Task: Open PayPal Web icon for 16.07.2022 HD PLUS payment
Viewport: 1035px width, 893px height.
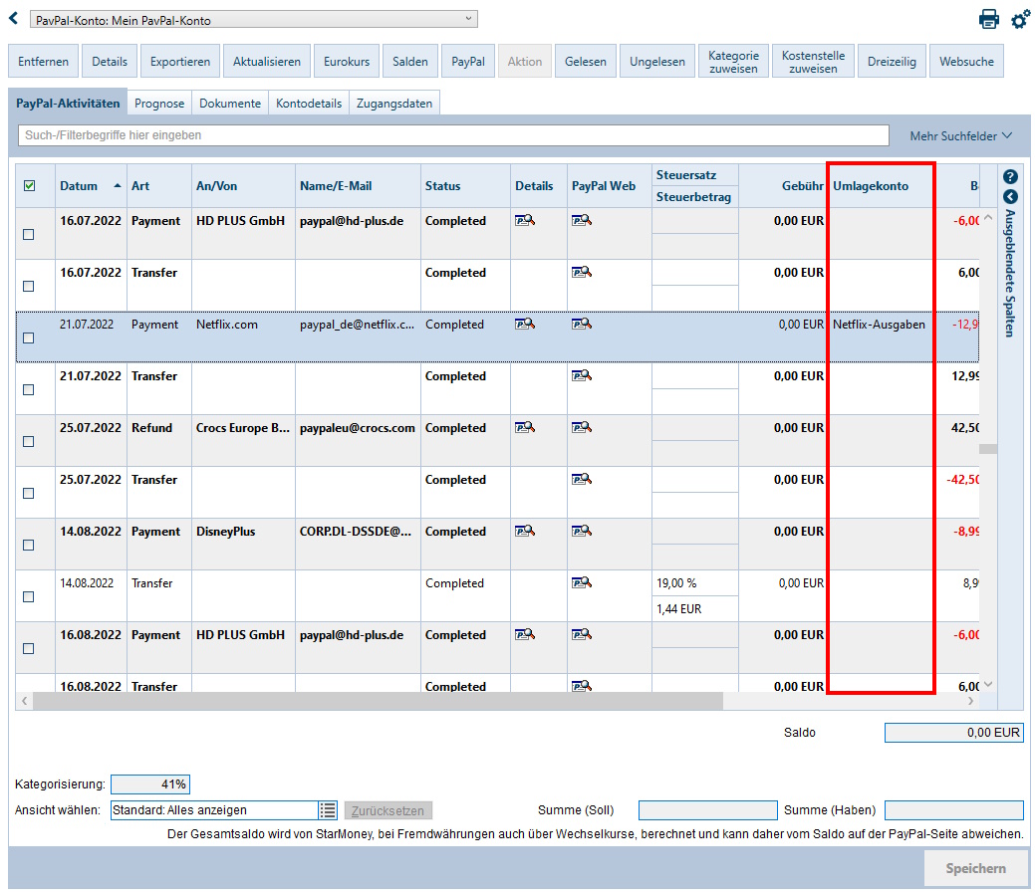Action: point(582,220)
